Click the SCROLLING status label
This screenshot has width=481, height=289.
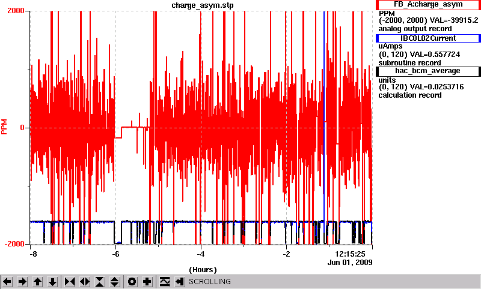pos(209,282)
